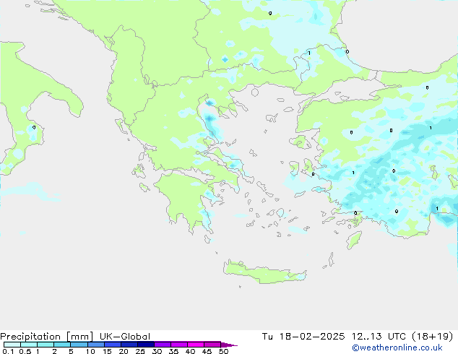Click the legend label '0.5'

click(25, 351)
